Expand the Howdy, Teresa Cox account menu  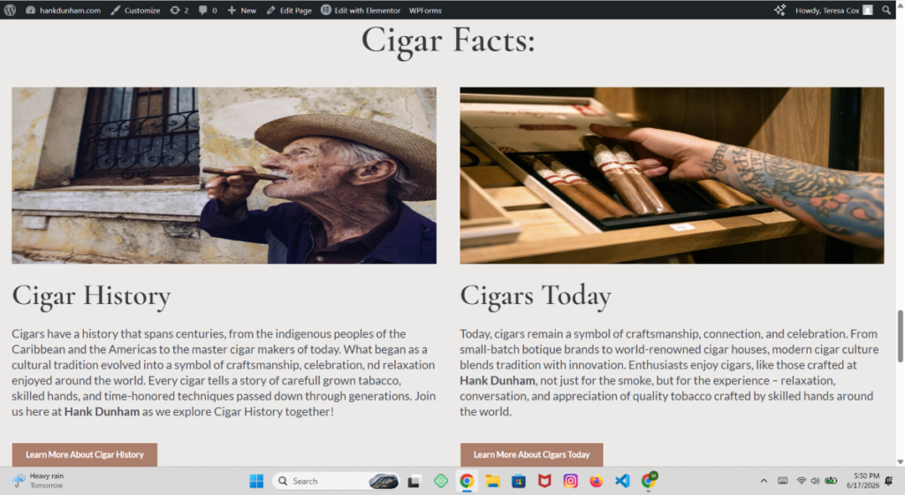[x=833, y=10]
